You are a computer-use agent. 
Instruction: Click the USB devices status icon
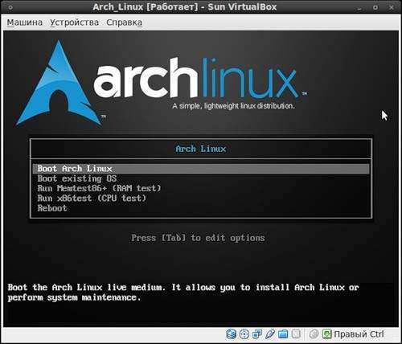click(x=270, y=334)
